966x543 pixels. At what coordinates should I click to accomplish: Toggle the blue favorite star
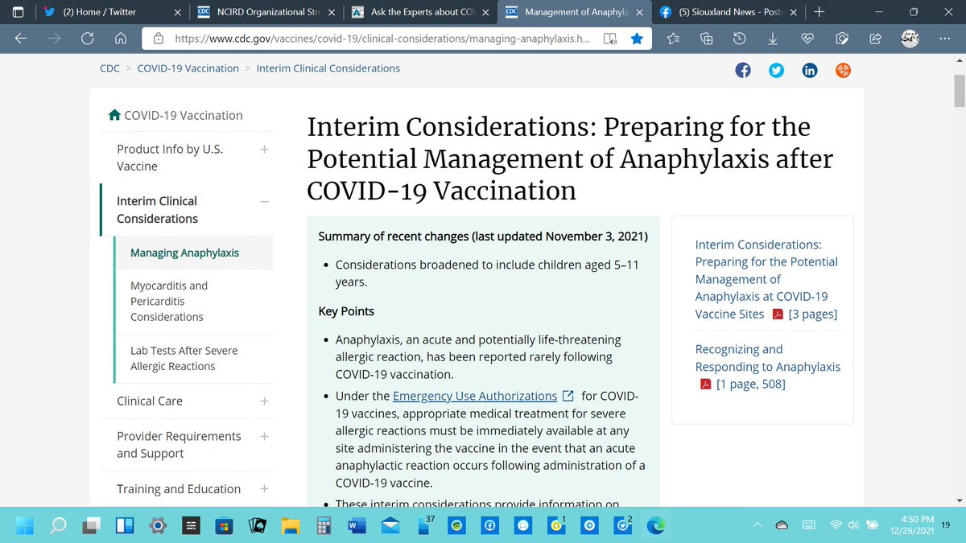tap(637, 38)
